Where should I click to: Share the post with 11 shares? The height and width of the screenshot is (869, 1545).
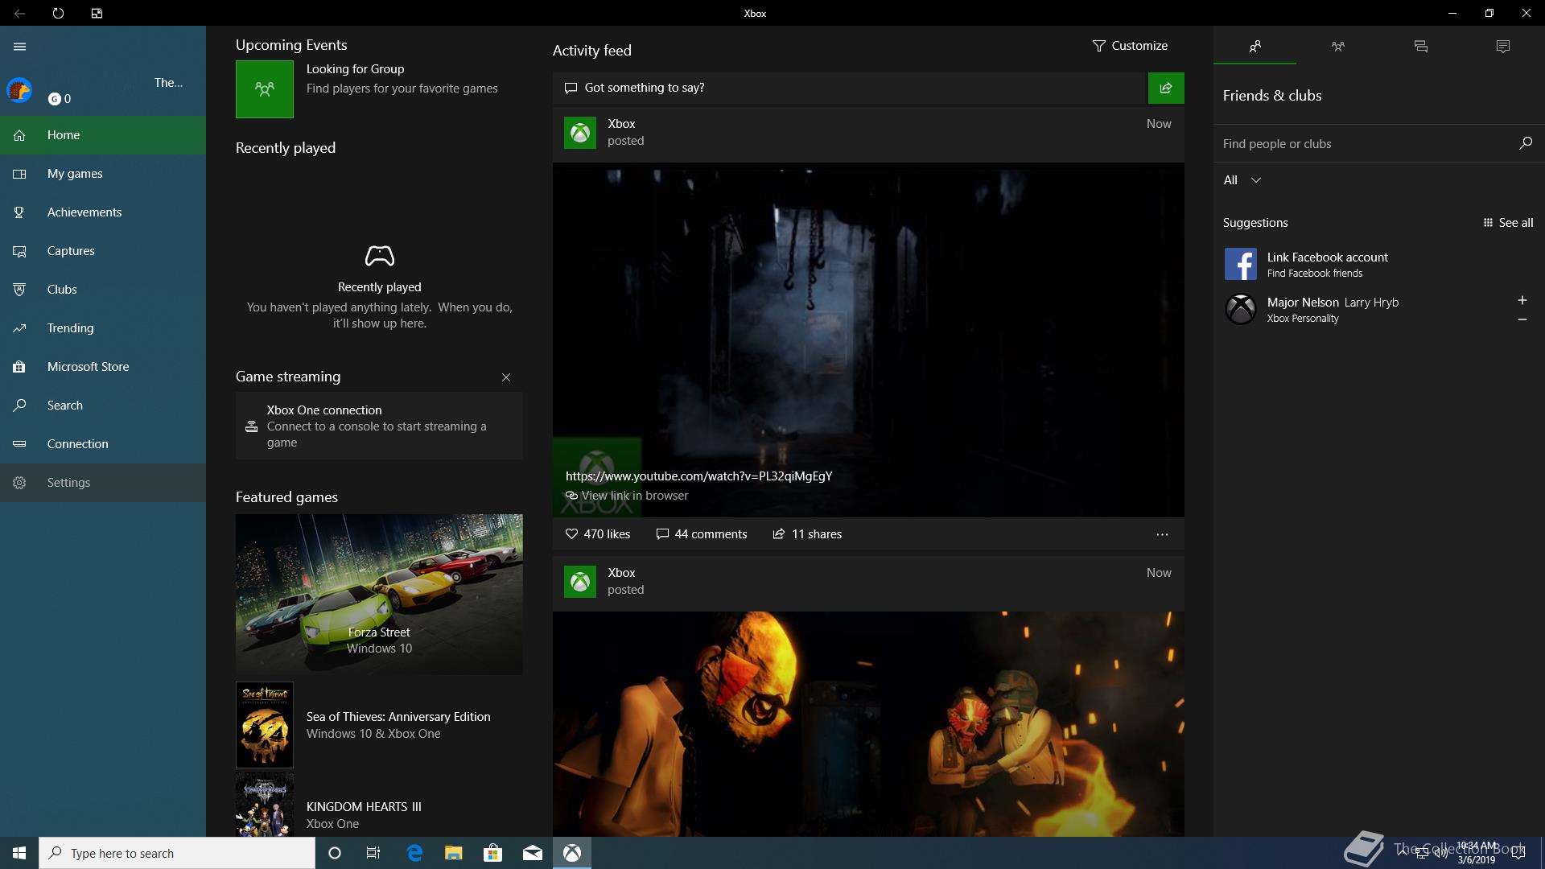pyautogui.click(x=807, y=534)
